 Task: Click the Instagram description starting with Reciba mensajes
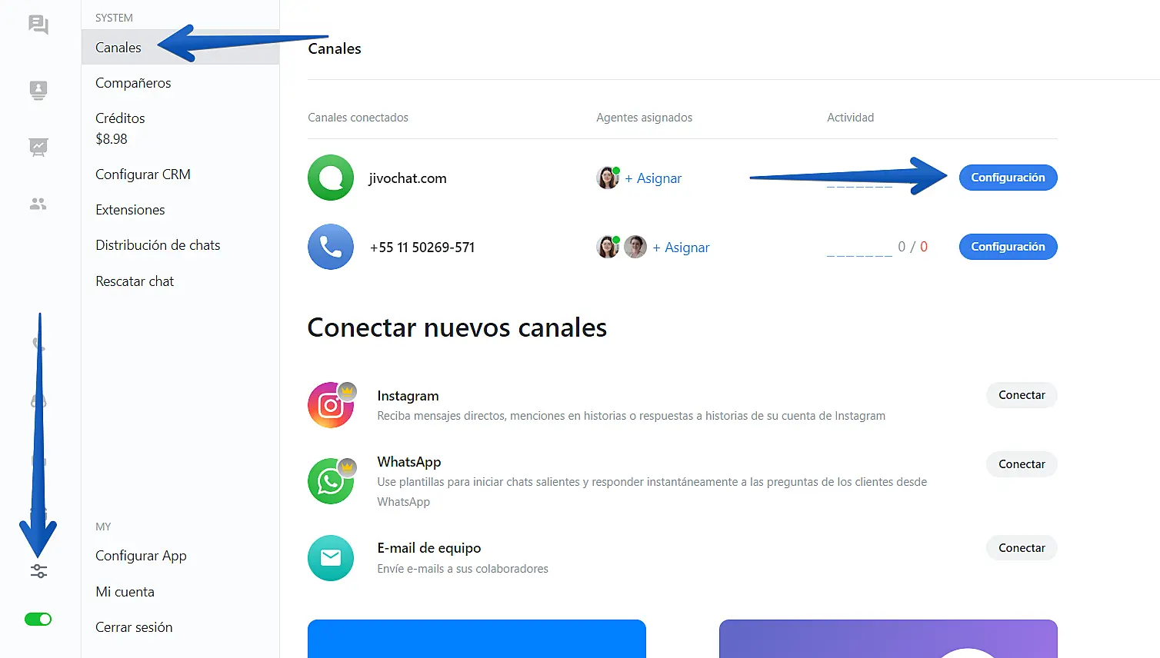click(x=631, y=416)
